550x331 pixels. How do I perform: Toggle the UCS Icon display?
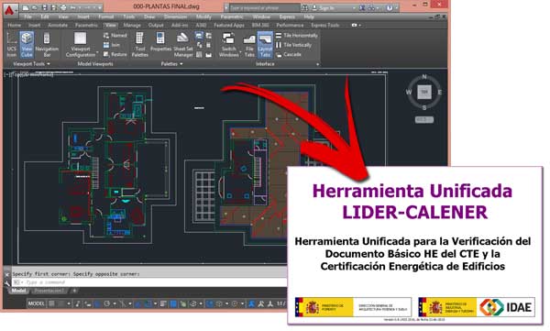pos(12,45)
